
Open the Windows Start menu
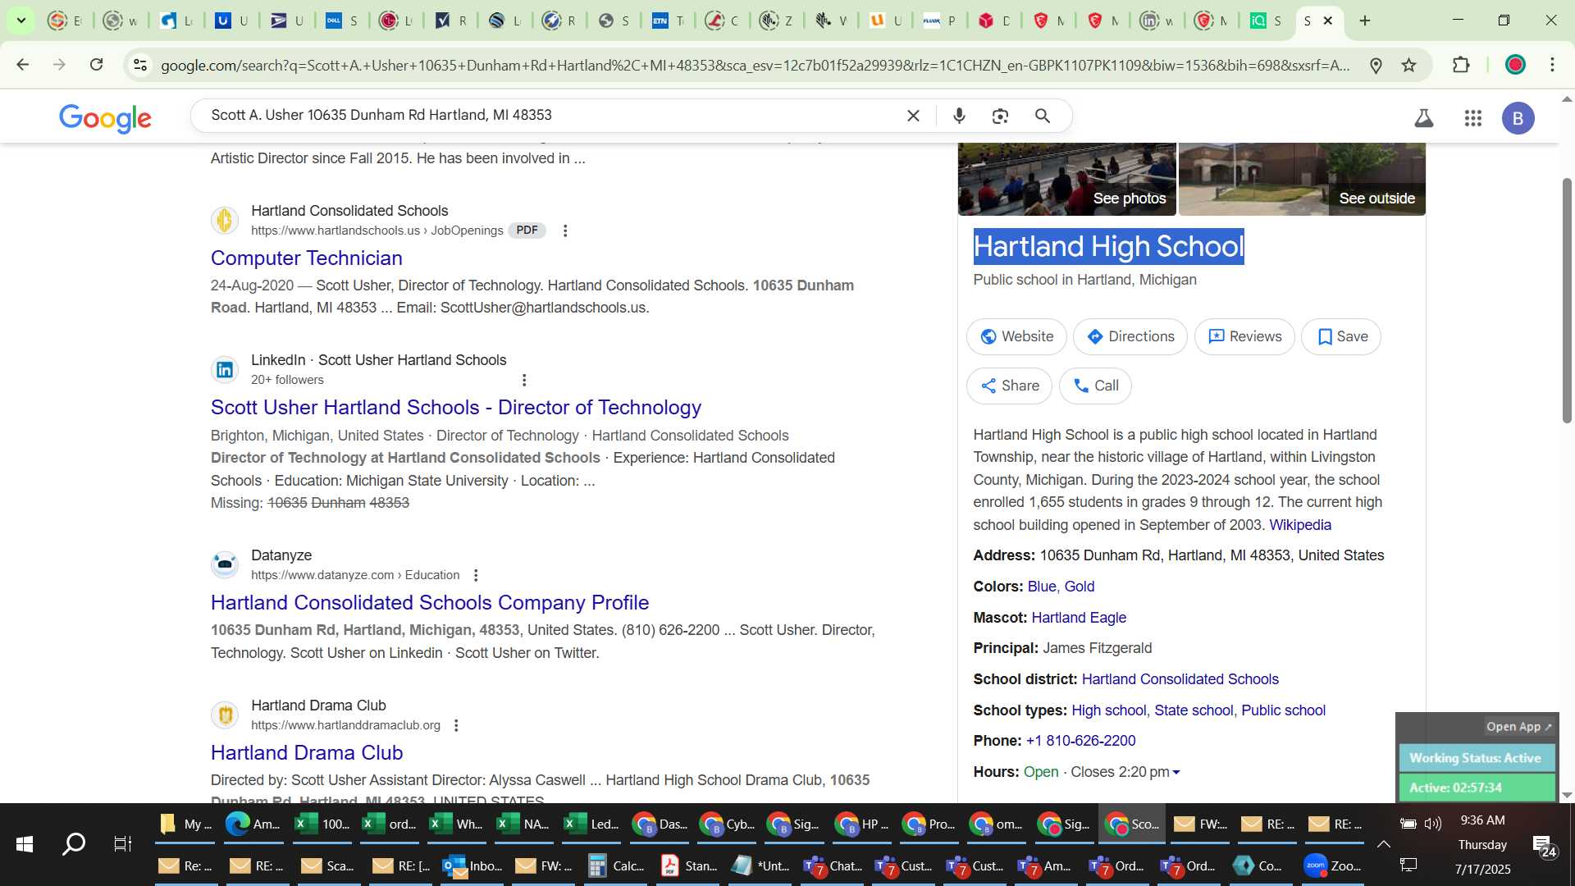click(x=24, y=844)
